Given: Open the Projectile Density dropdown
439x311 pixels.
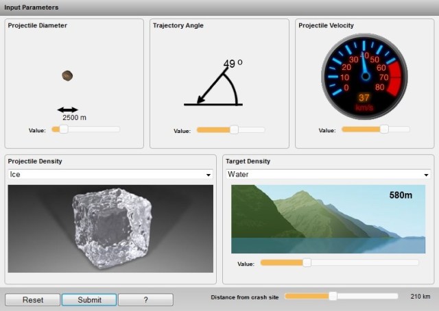Looking at the screenshot, I should point(110,175).
